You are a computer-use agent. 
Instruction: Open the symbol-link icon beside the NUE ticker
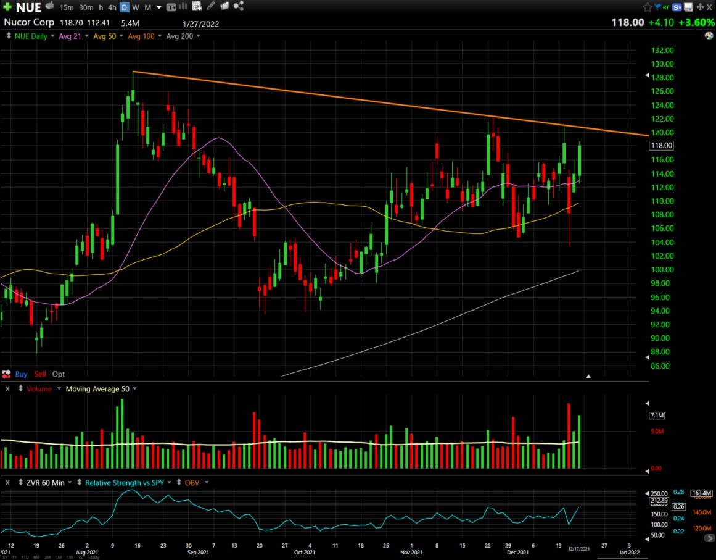[50, 6]
